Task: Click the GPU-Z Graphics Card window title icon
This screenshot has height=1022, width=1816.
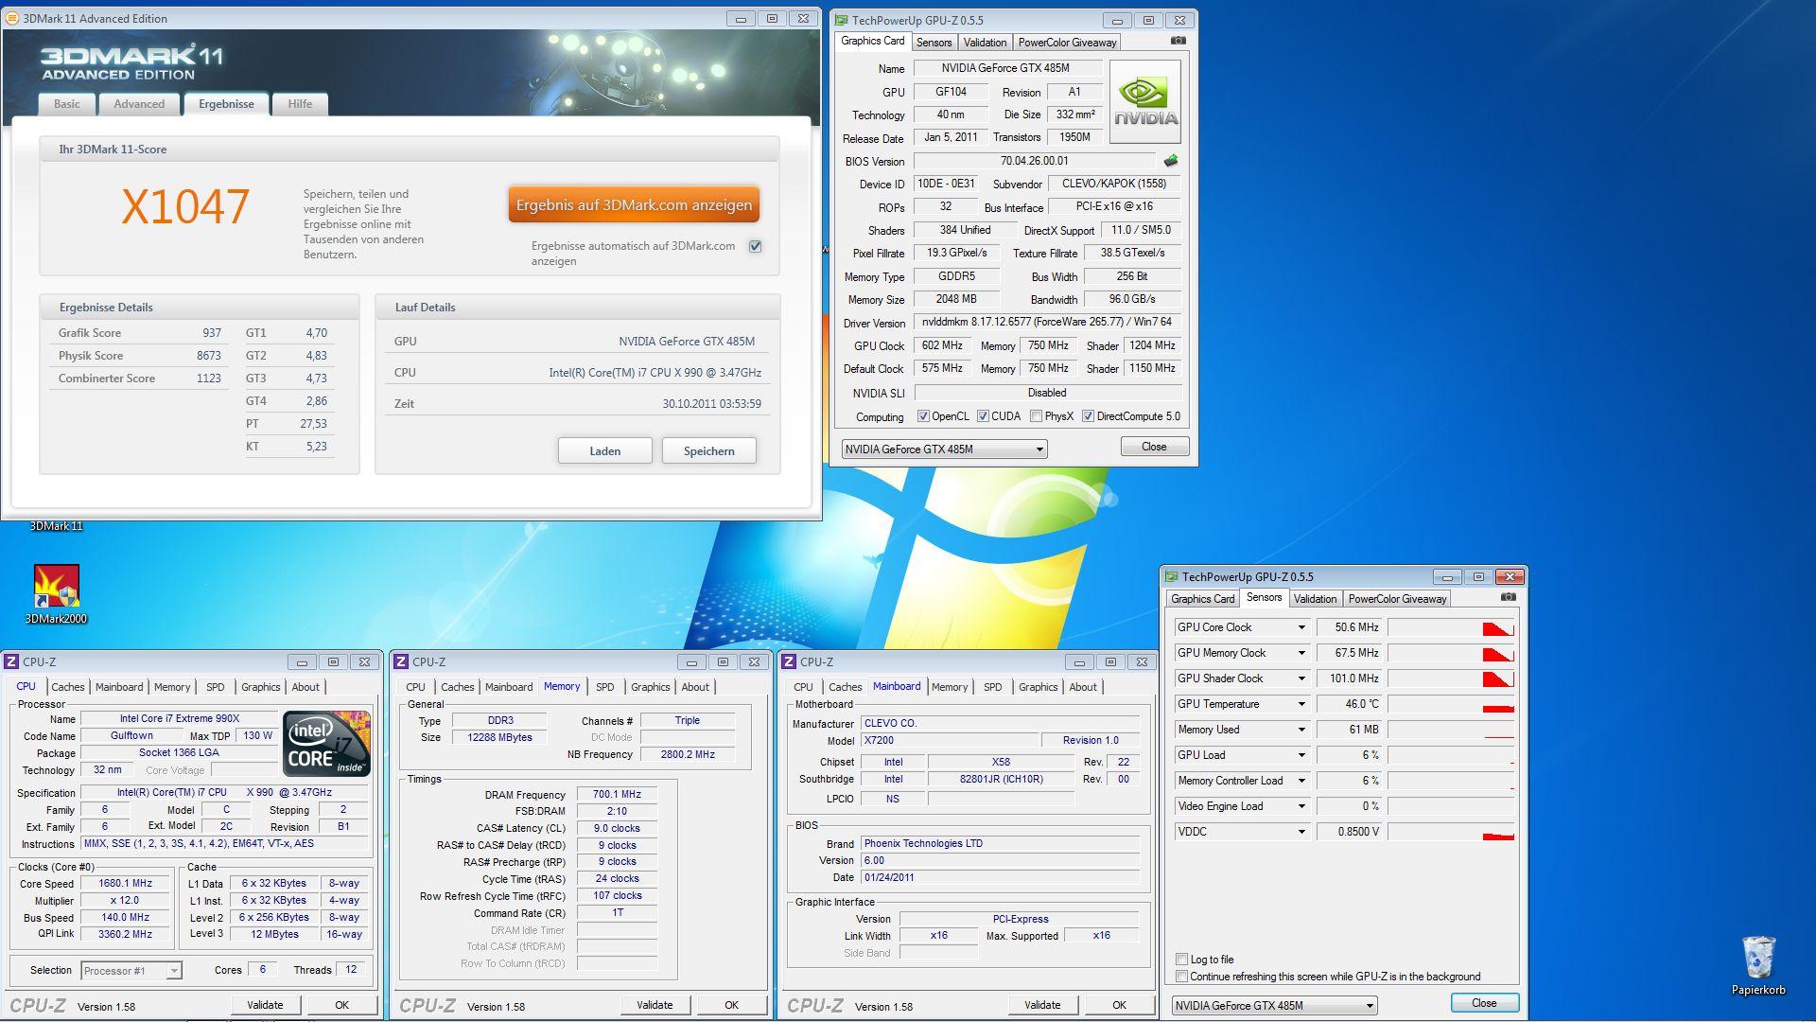Action: coord(841,20)
